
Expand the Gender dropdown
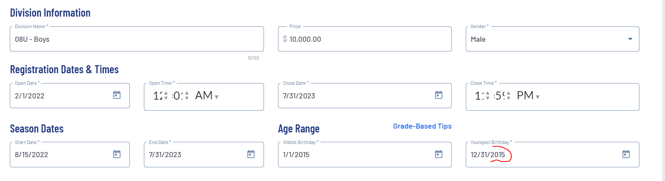(x=630, y=39)
